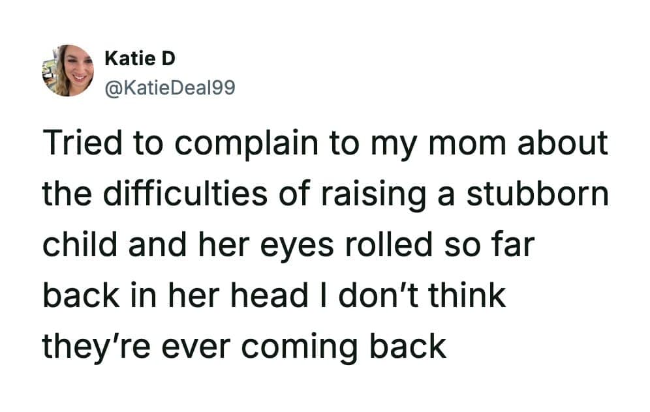
Task: Click Katie D's profile picture
Action: [68, 70]
